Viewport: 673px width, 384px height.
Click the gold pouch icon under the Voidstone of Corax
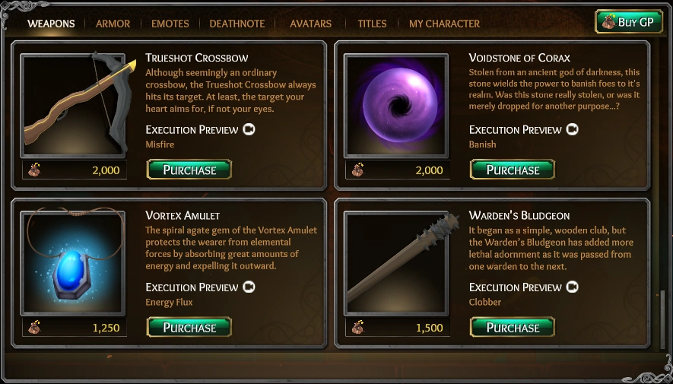pos(357,170)
